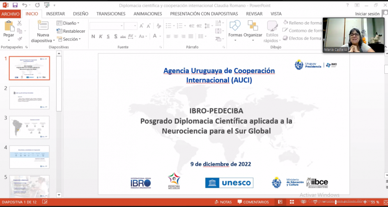
Task: Open PRESENTACIÓN CON DIAPOSITIVAS tab
Action: 204,14
